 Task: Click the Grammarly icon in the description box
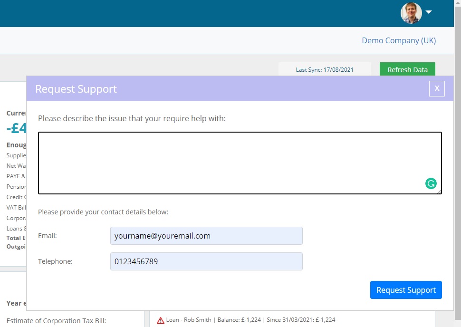[x=431, y=183]
